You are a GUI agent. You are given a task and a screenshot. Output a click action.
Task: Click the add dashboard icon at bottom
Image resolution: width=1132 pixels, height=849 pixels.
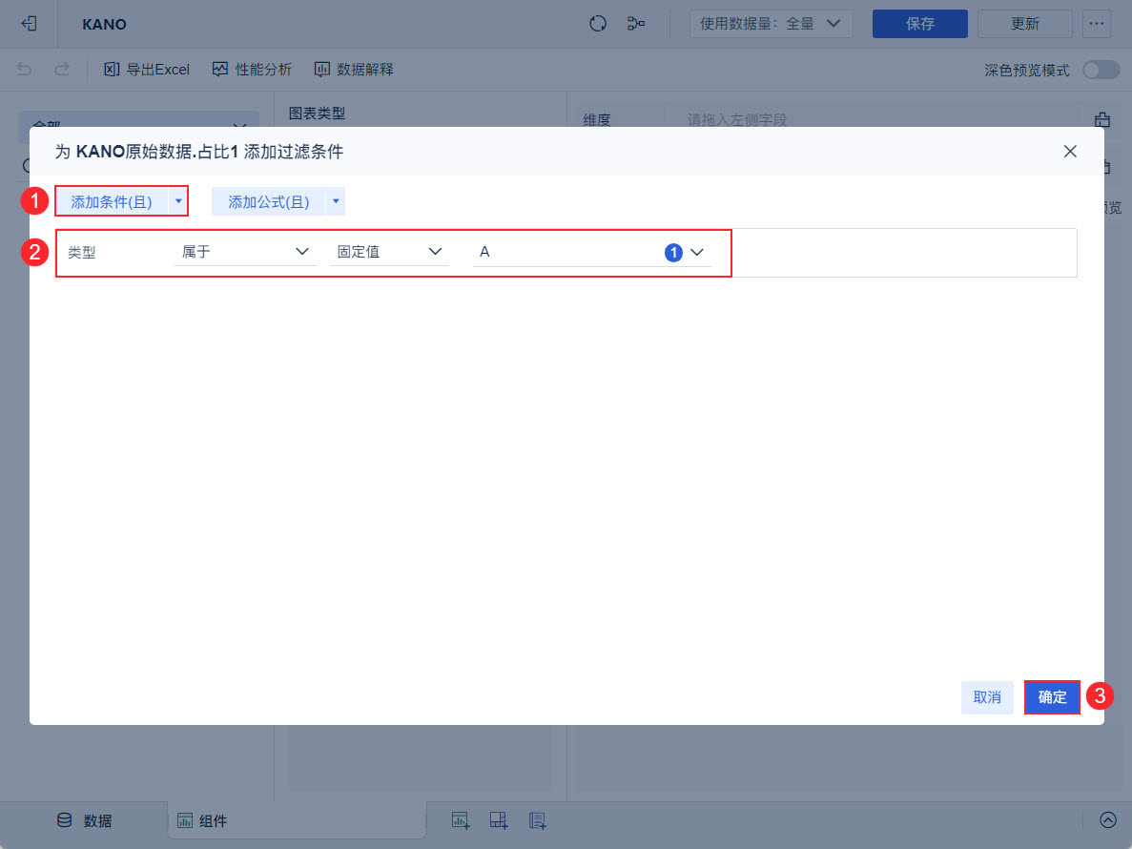(x=499, y=820)
